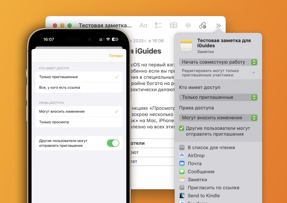Uncheck "Другие пользователи могут отправлять приглашения" checkbox on Mac

click(x=181, y=128)
